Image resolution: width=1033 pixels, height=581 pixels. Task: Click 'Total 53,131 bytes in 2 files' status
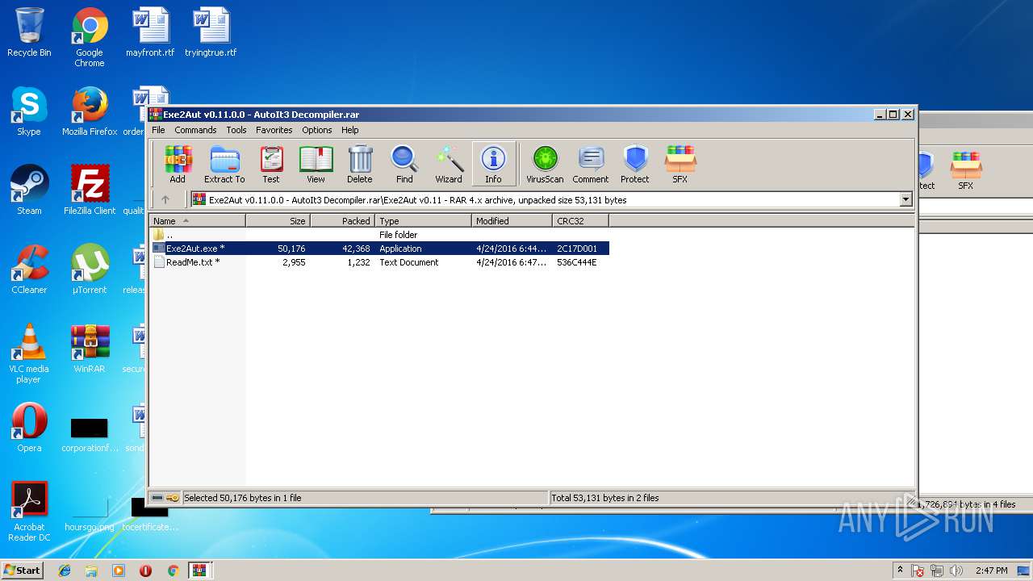pyautogui.click(x=605, y=498)
